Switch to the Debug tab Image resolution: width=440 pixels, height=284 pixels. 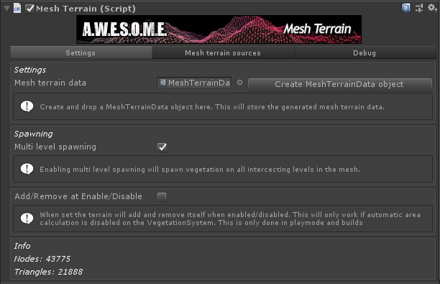365,52
